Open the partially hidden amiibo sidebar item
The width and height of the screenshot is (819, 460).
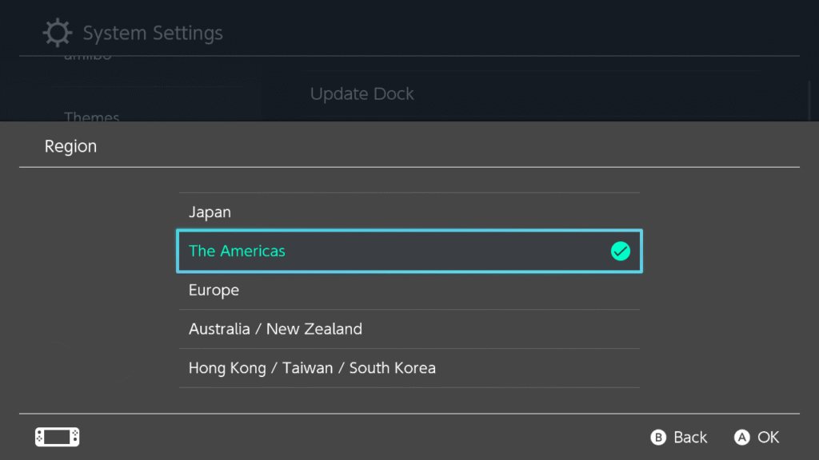pos(88,59)
